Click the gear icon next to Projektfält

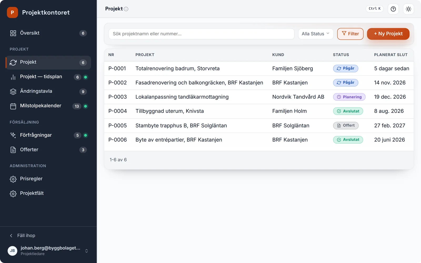coord(13,194)
